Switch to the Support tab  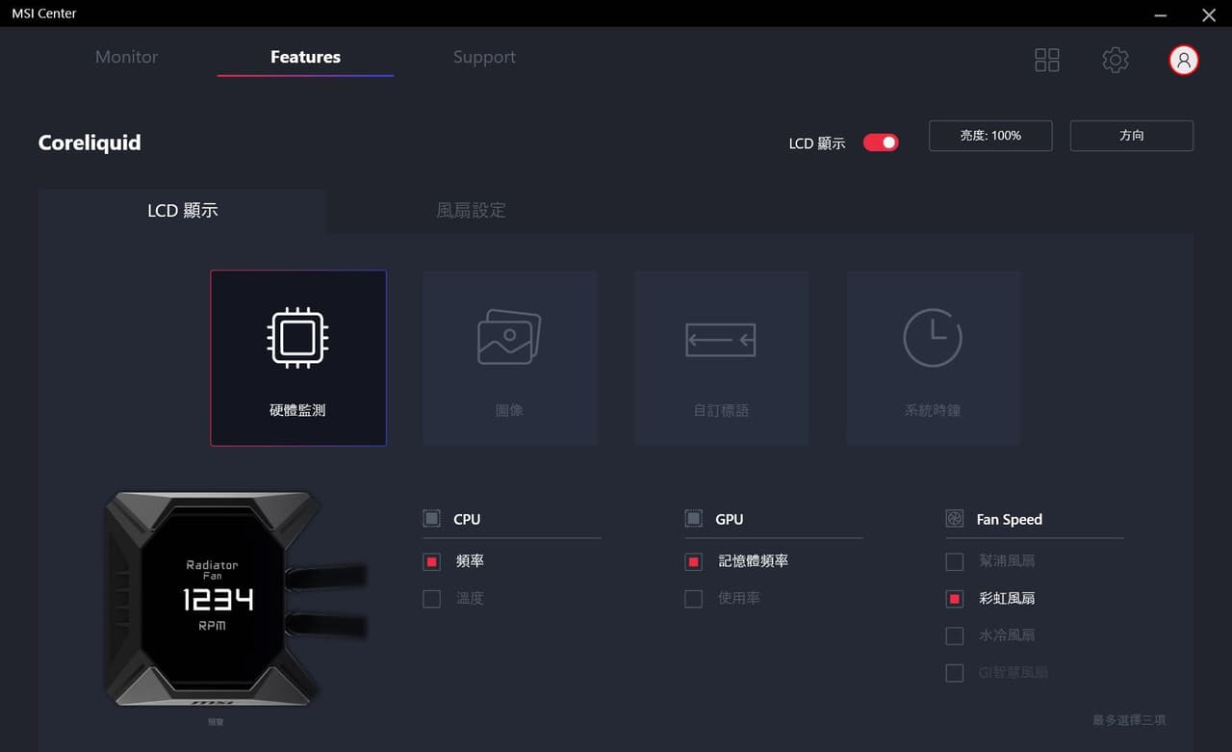[x=484, y=57]
